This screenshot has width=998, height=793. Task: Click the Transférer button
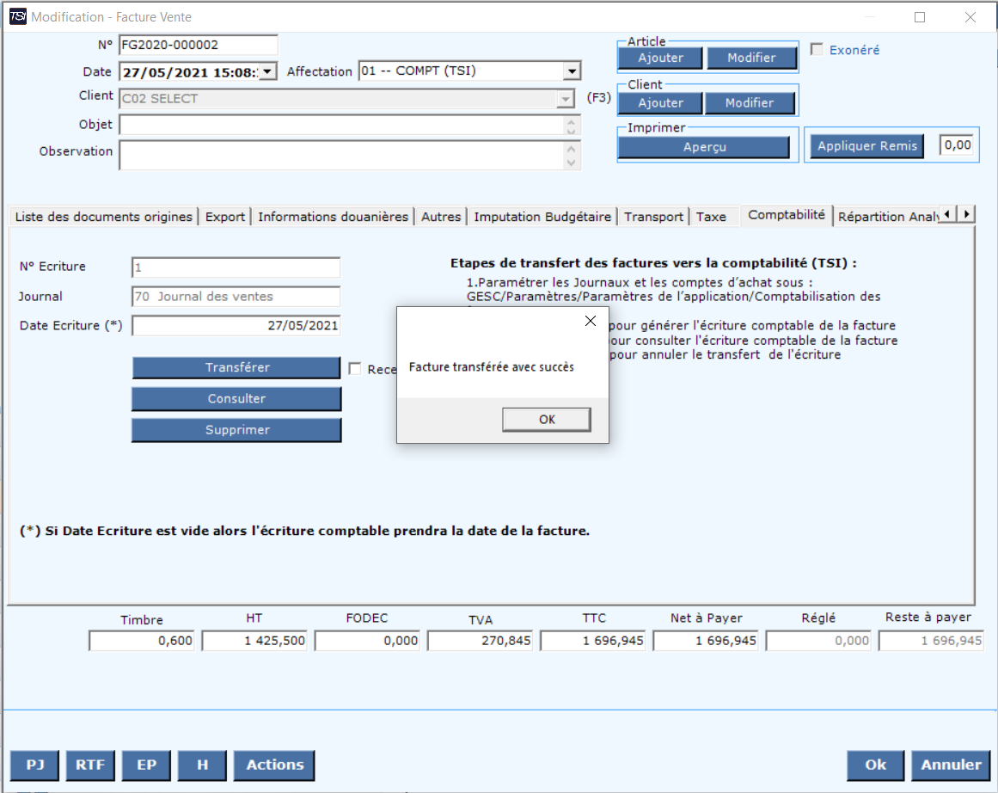[236, 367]
